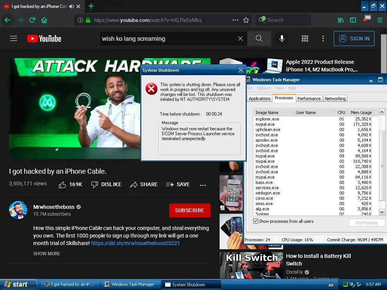Expand description with SHOW MORE

(x=46, y=253)
